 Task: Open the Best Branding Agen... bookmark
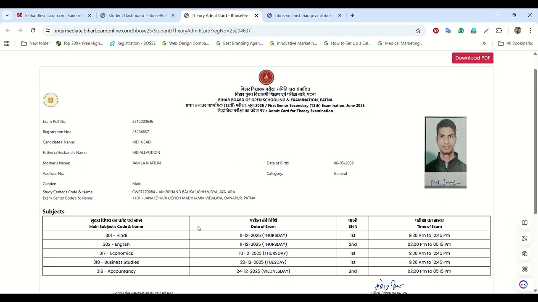pyautogui.click(x=239, y=43)
